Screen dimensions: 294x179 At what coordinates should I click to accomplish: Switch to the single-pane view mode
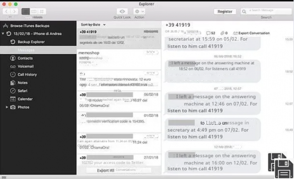[x=26, y=11]
